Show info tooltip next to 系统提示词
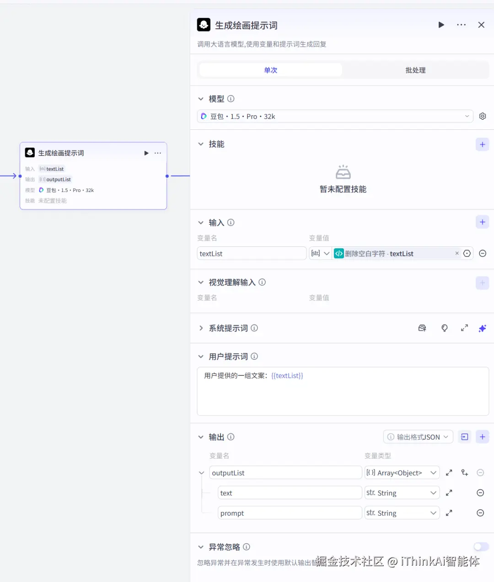Viewport: 494px width, 582px height. click(254, 328)
